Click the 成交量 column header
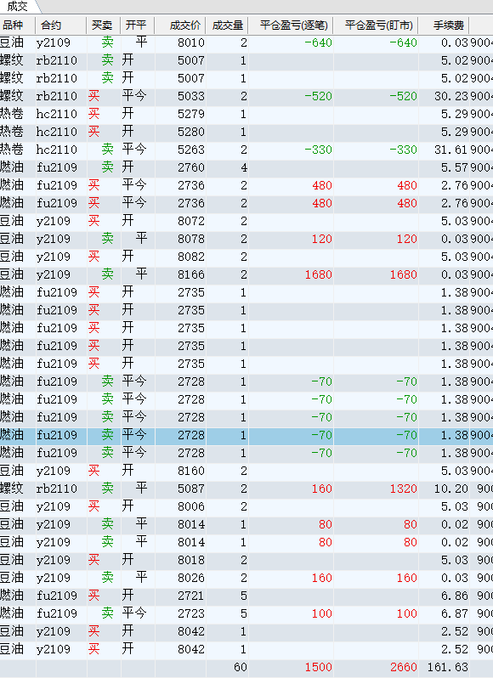The height and width of the screenshot is (678, 493). pyautogui.click(x=227, y=25)
